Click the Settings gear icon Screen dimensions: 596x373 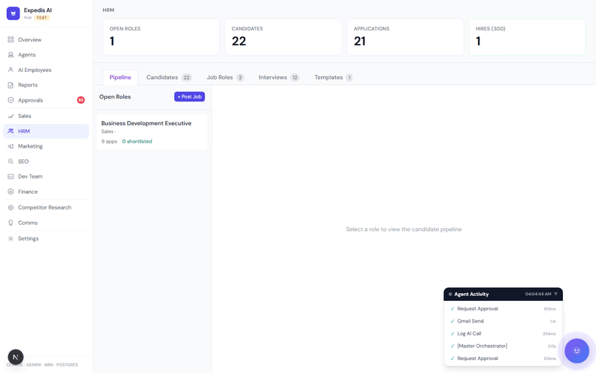pyautogui.click(x=11, y=239)
